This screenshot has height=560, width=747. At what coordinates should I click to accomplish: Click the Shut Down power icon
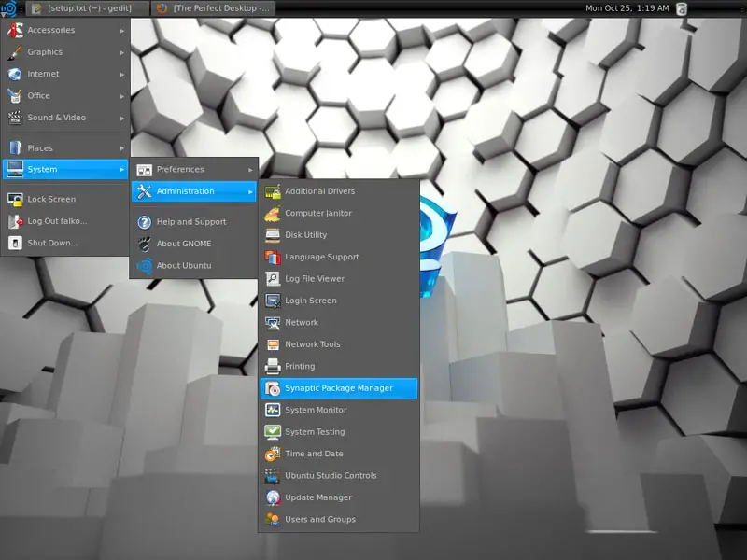tap(15, 243)
